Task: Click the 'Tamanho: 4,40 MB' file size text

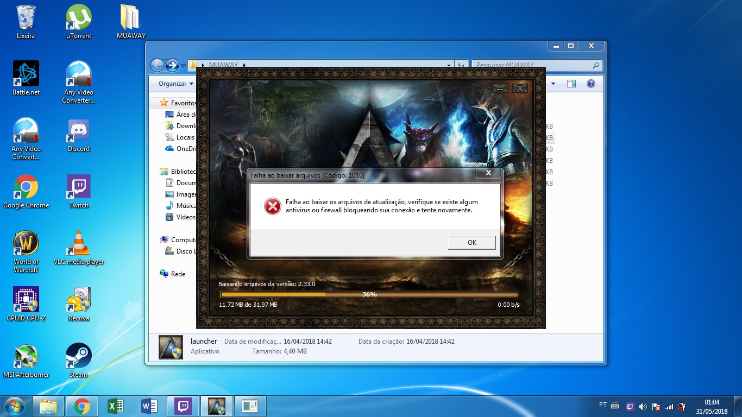Action: (x=279, y=351)
